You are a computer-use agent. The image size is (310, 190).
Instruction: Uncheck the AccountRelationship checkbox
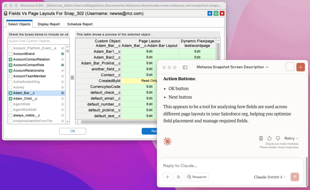coord(11,71)
